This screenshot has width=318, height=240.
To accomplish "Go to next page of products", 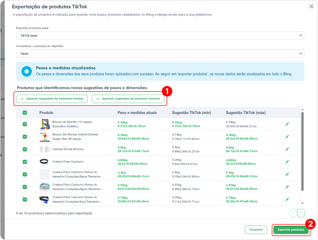I will pos(301,213).
